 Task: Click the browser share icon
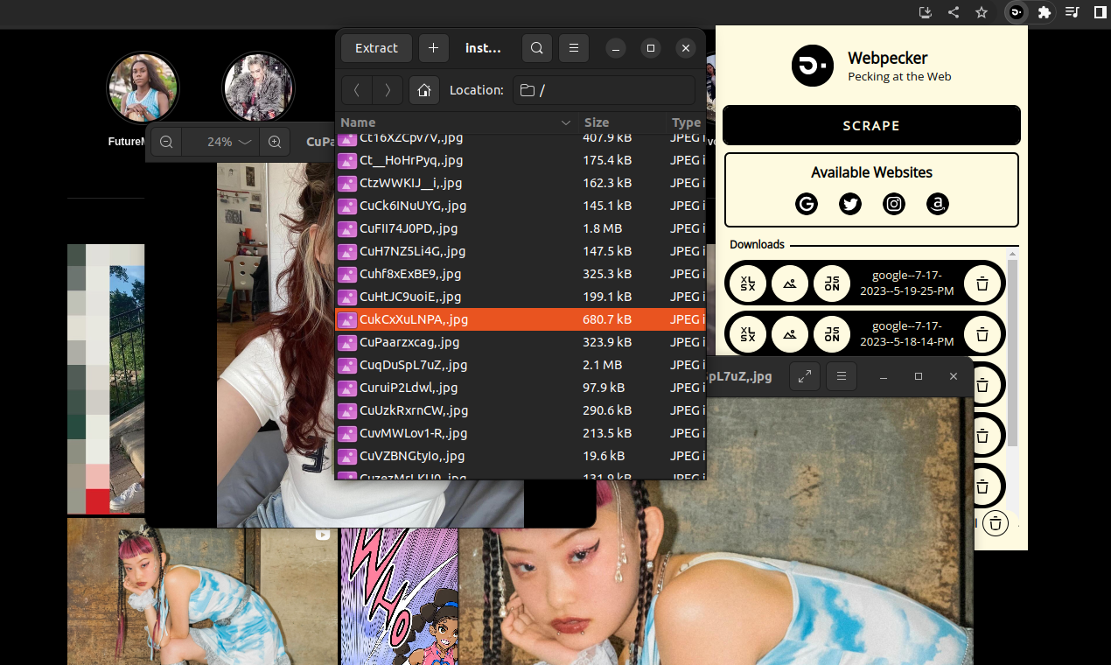coord(954,12)
